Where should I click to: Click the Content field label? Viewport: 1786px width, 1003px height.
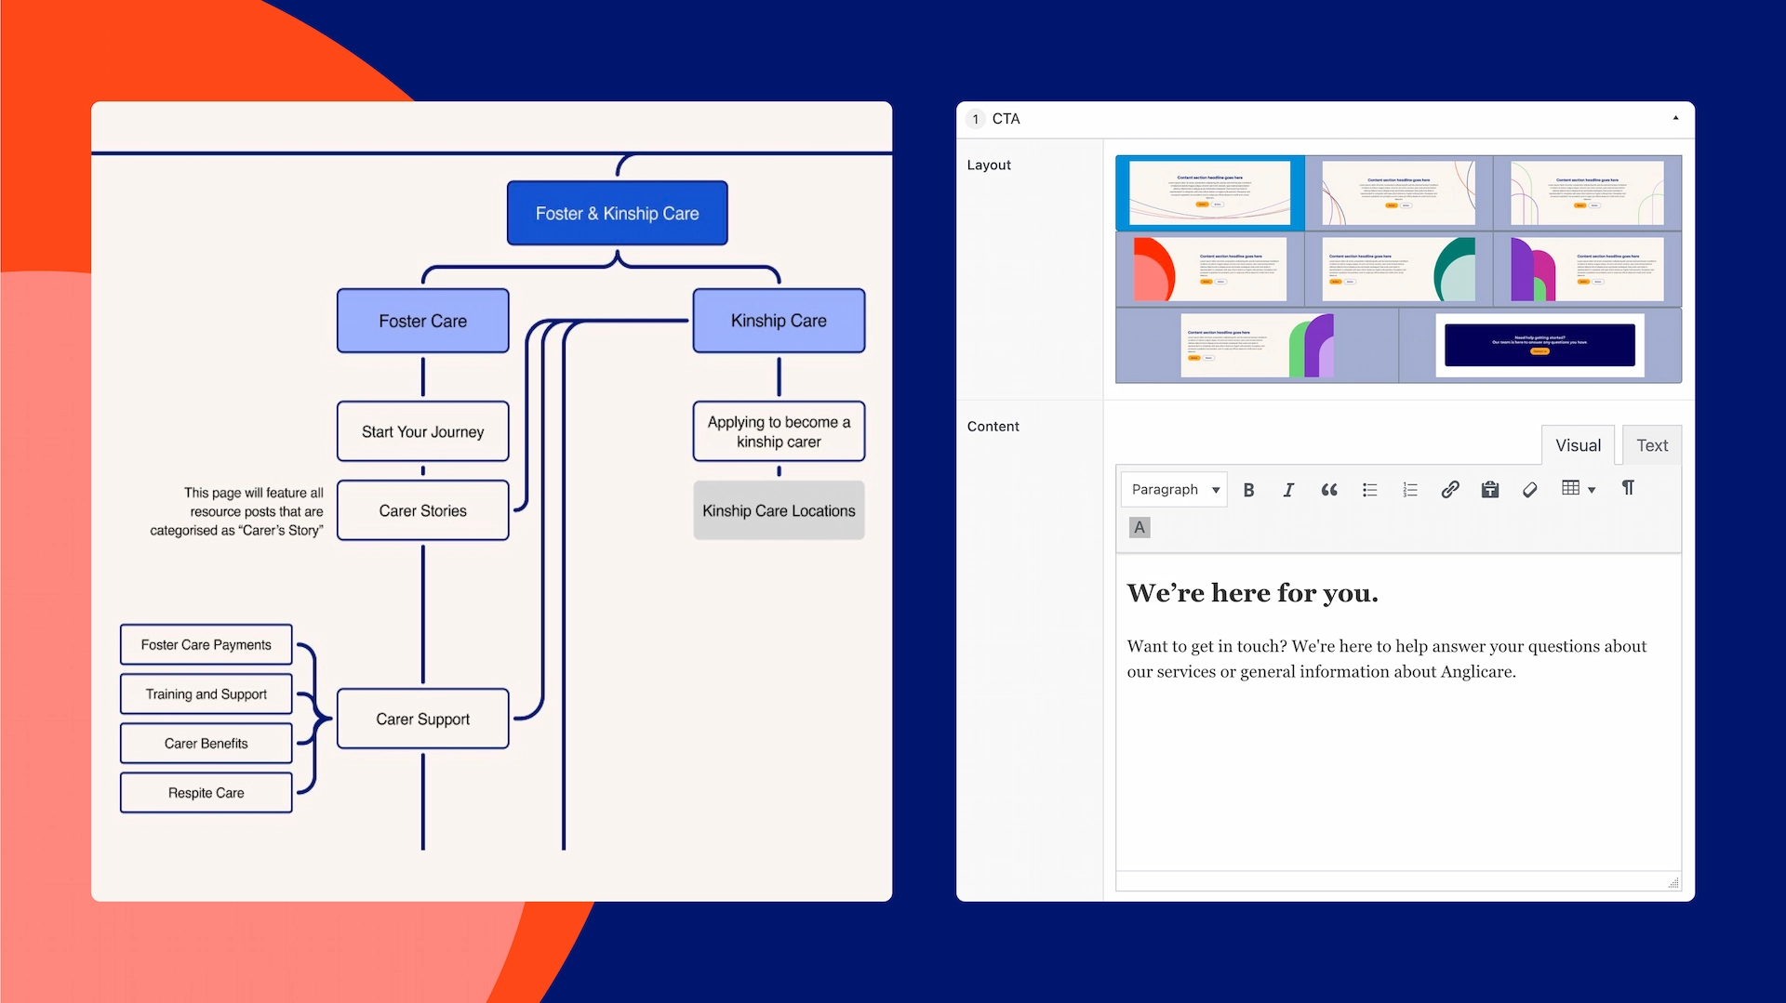[993, 427]
